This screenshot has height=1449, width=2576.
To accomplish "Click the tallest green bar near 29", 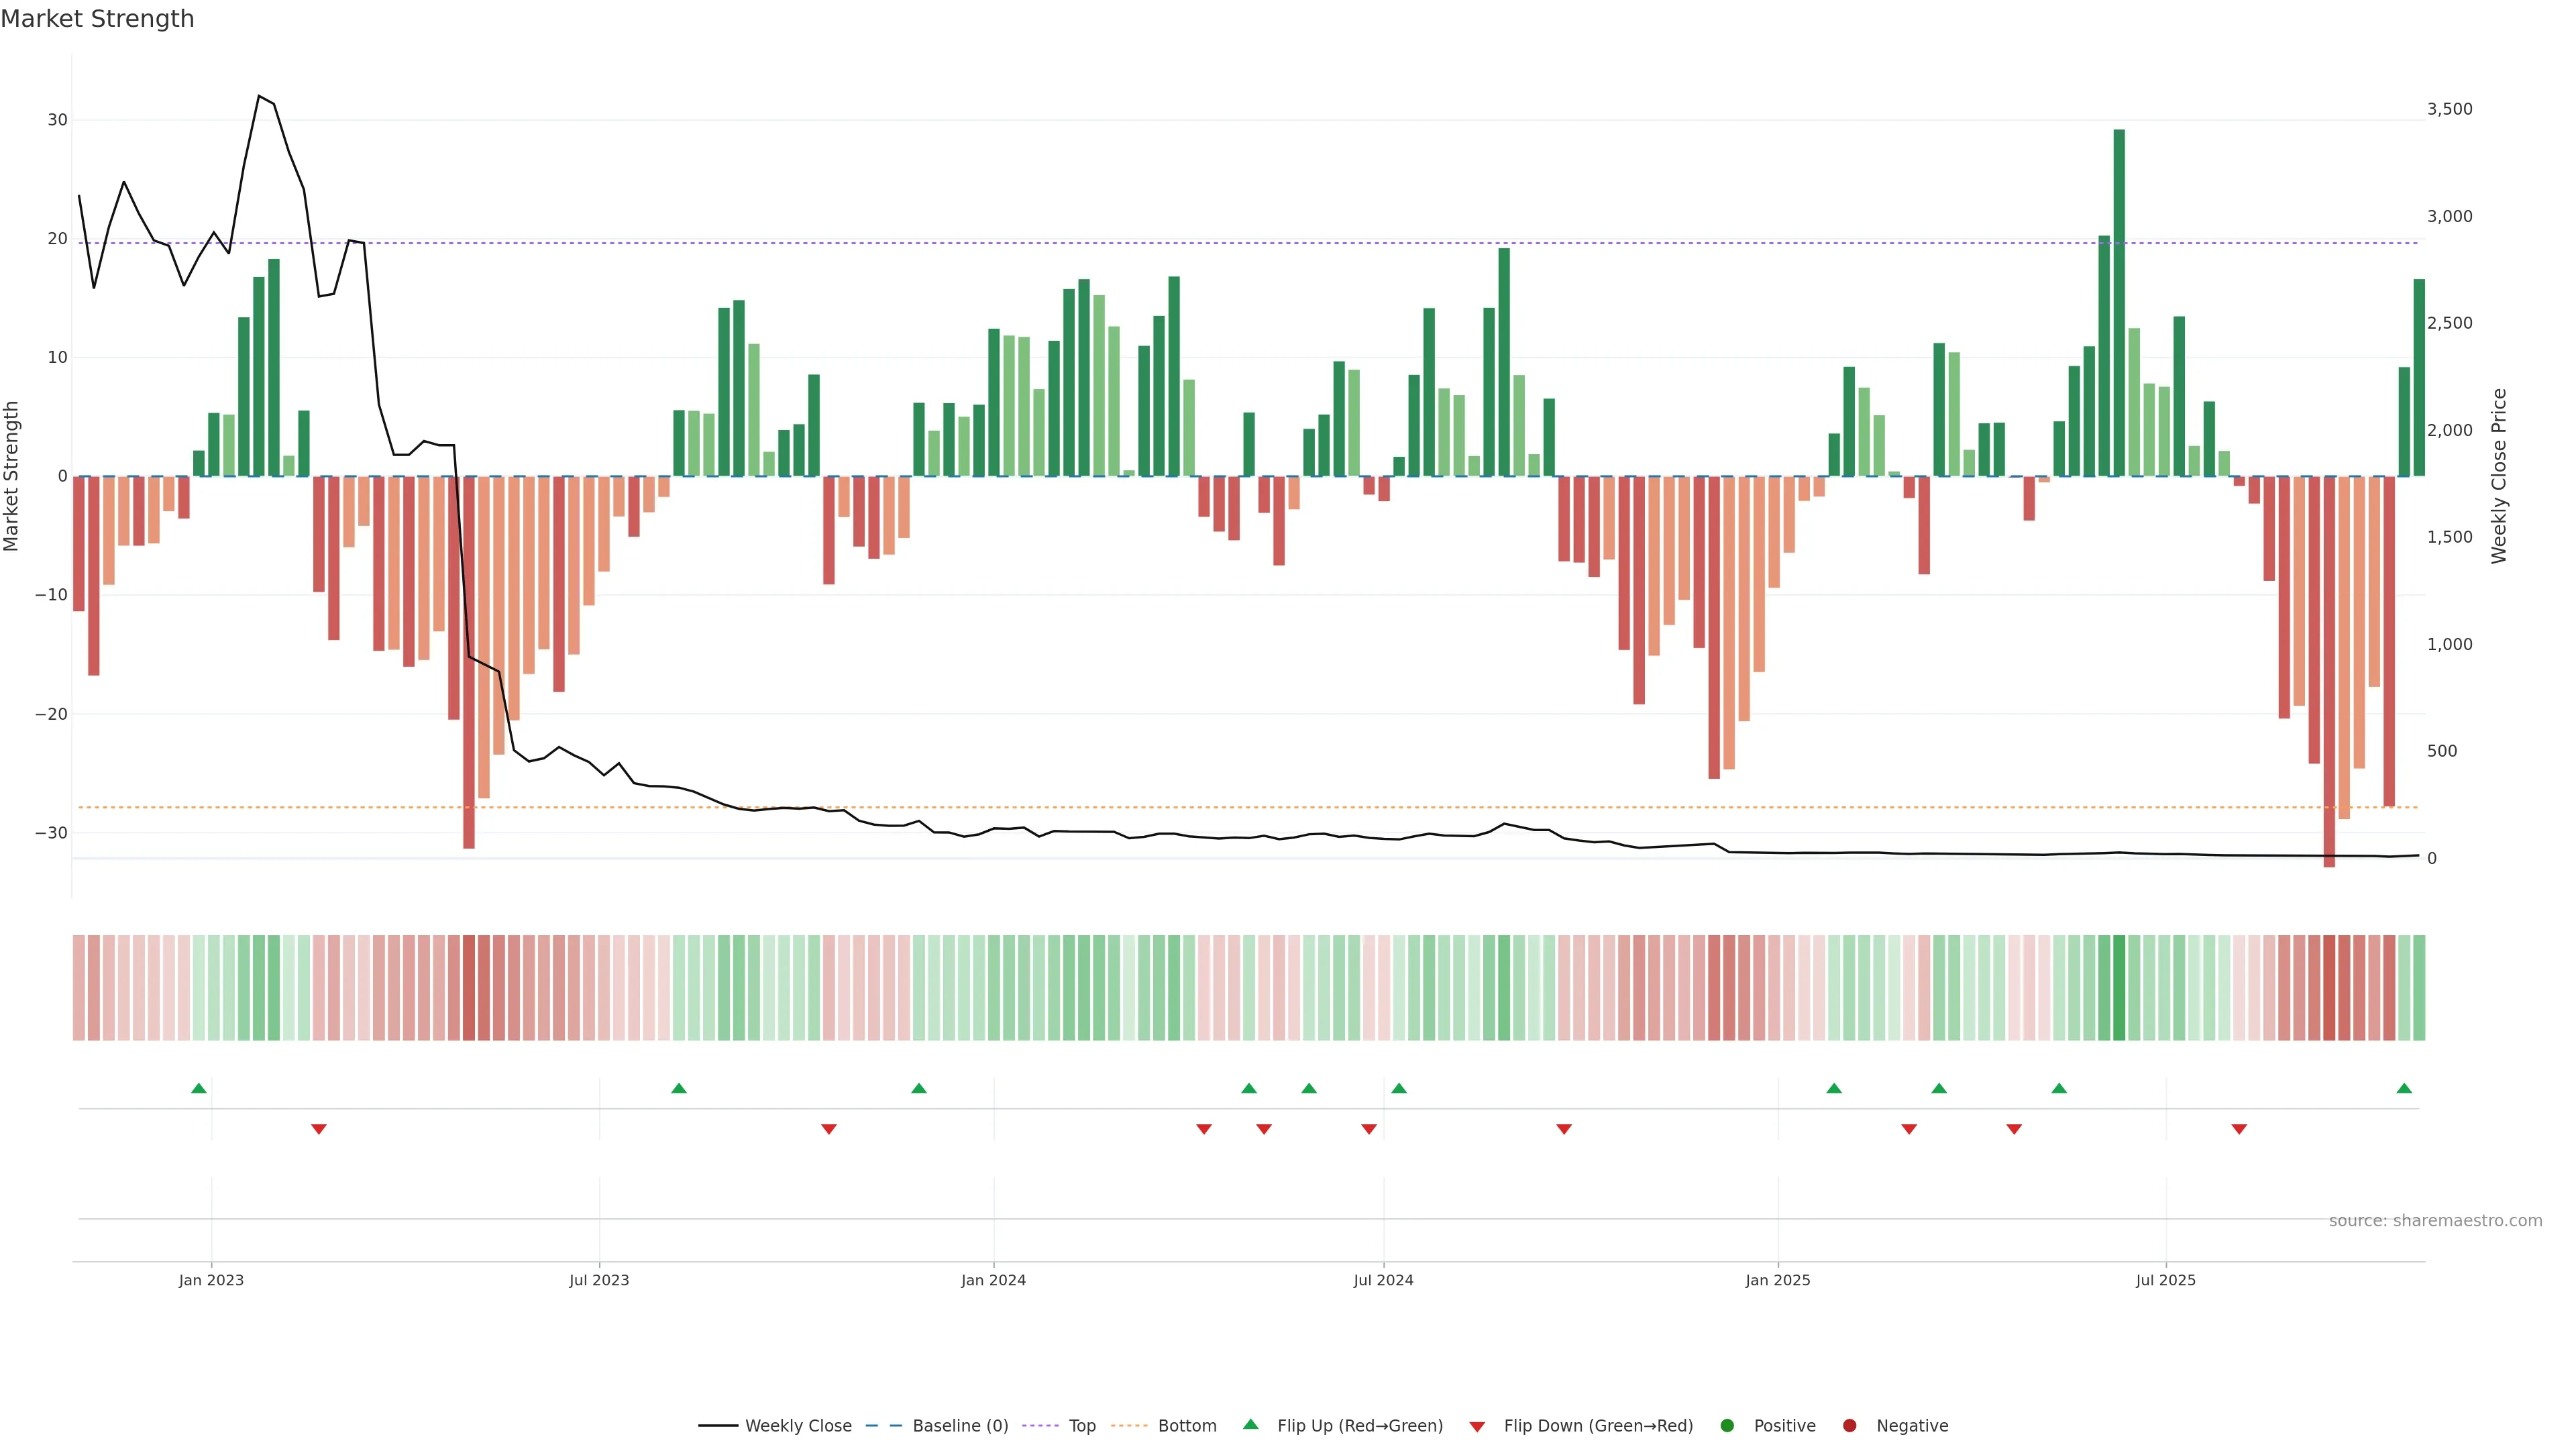I will click(2119, 300).
